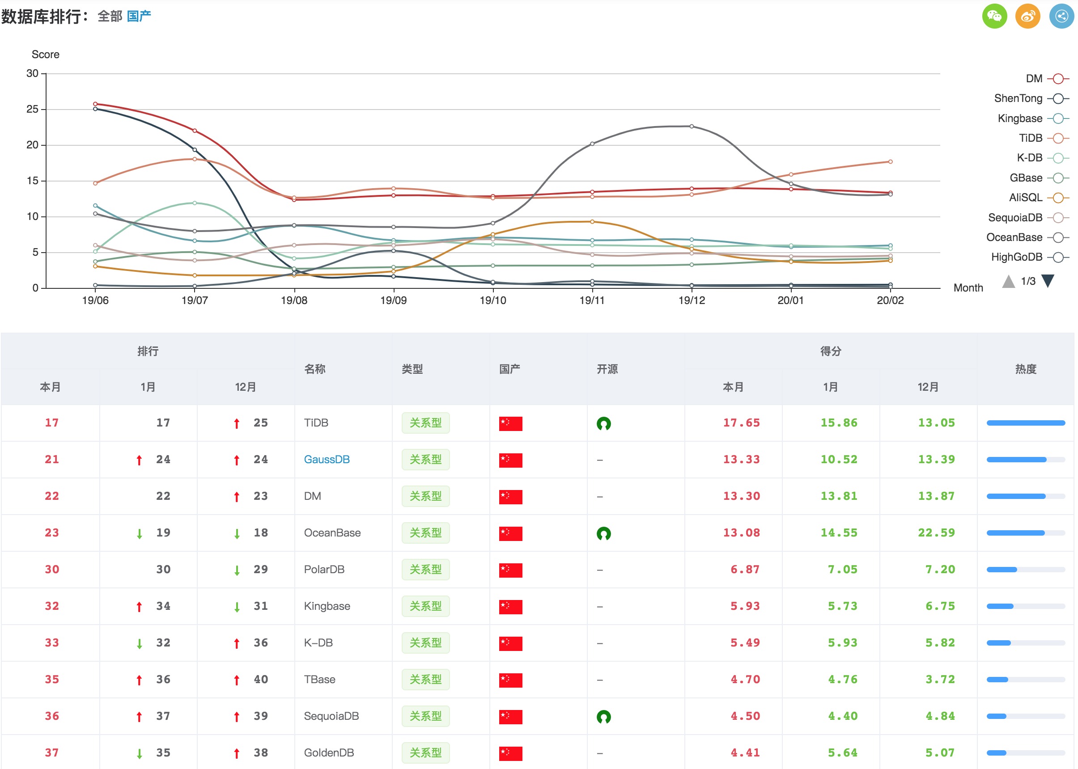The width and height of the screenshot is (1078, 769).
Task: Switch to 国产 ranking tab
Action: point(139,17)
